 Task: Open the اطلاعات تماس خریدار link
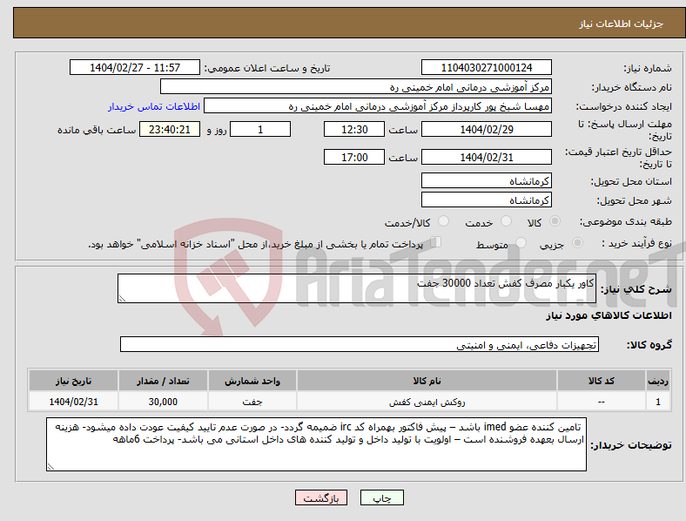[x=154, y=106]
